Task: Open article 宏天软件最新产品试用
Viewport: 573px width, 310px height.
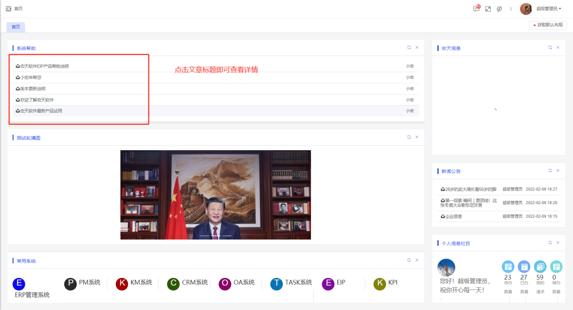Action: [41, 111]
